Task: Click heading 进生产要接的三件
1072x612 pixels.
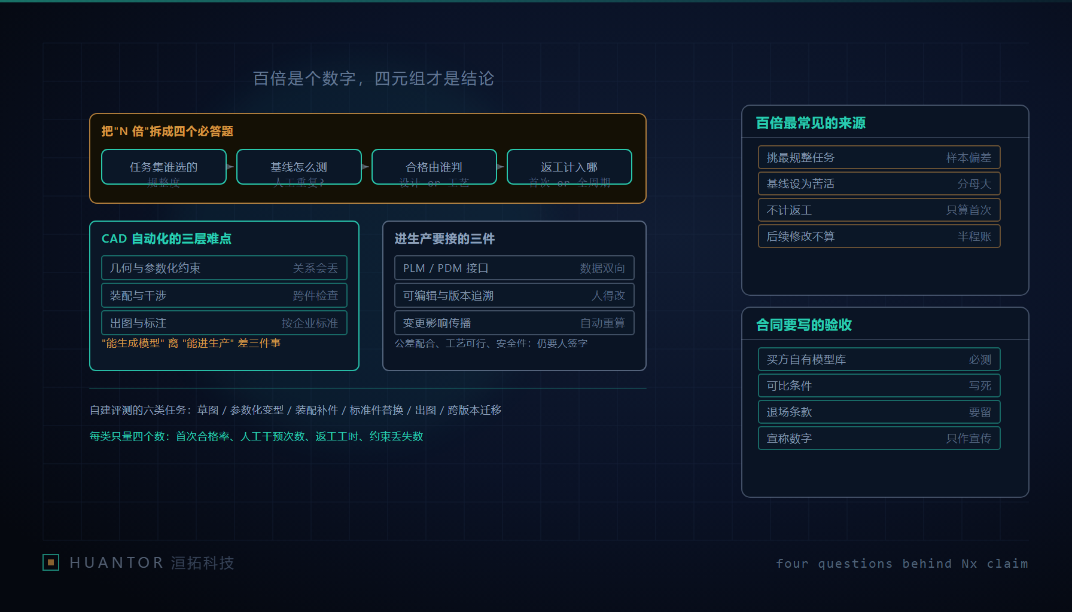Action: pos(444,238)
